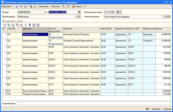This screenshot has width=173, height=112.
Task: Clear the Ответственный field with X button
Action: (x=167, y=17)
